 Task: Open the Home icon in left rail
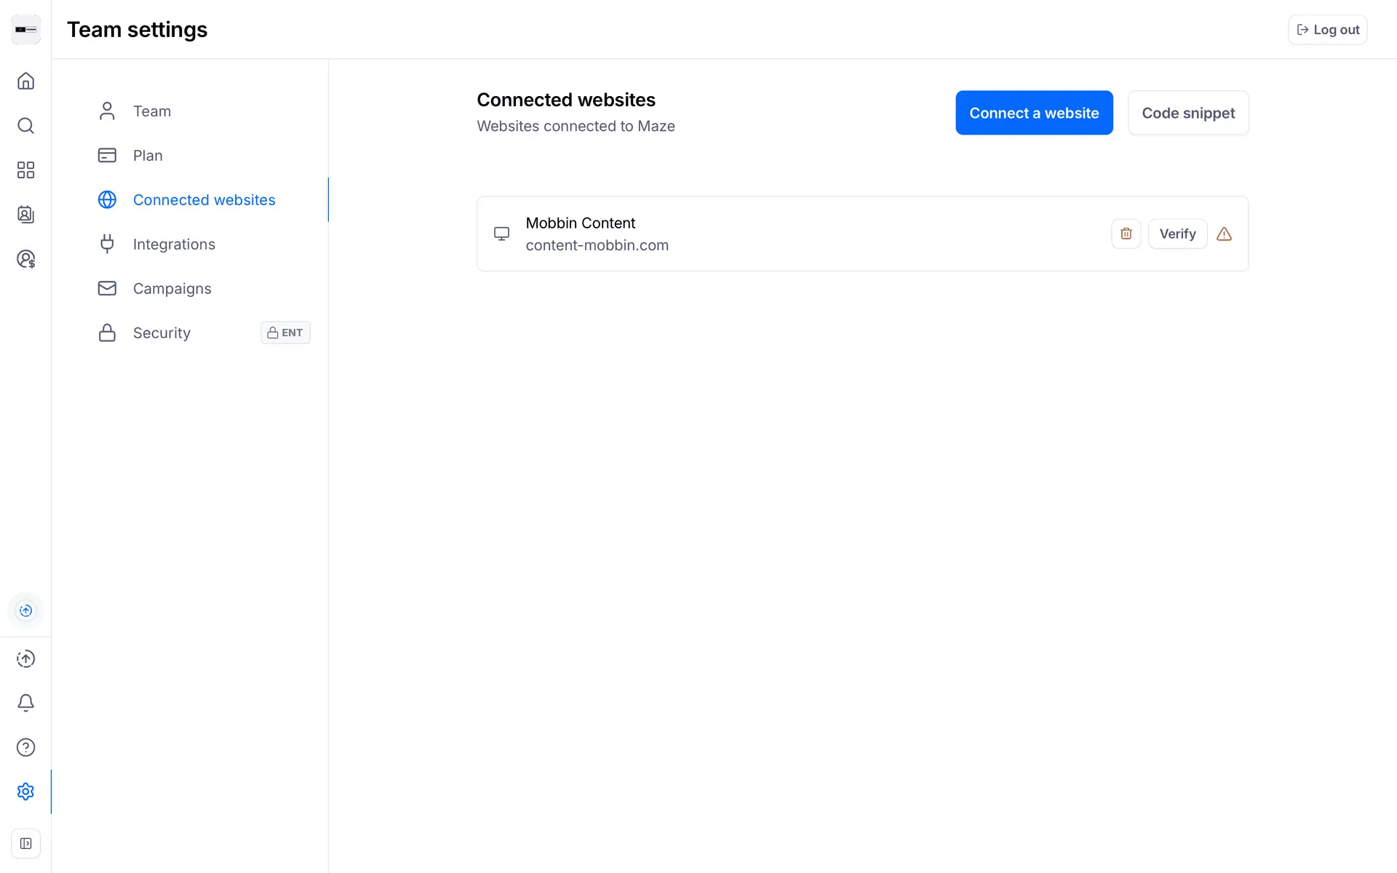25,81
